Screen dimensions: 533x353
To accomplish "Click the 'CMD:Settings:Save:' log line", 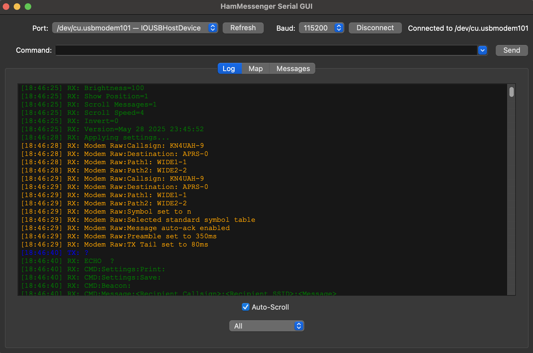I will click(x=91, y=278).
